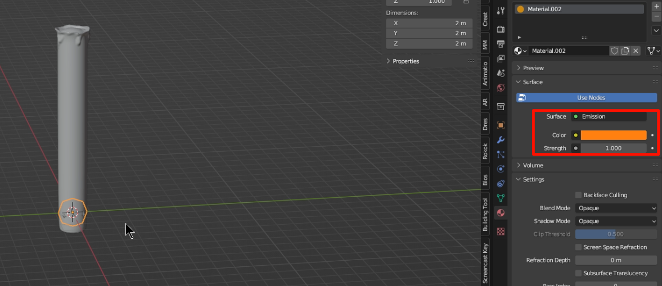The height and width of the screenshot is (286, 662).
Task: Open the Collection properties tab
Action: click(501, 106)
